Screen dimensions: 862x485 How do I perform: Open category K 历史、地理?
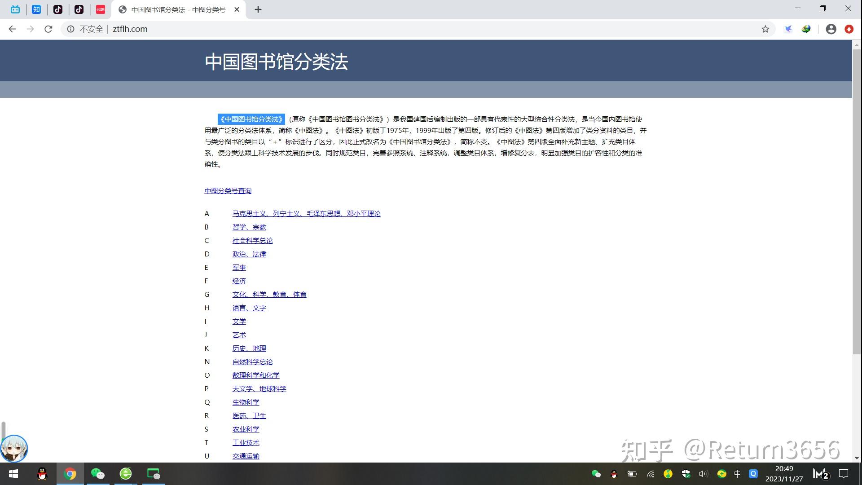(249, 348)
